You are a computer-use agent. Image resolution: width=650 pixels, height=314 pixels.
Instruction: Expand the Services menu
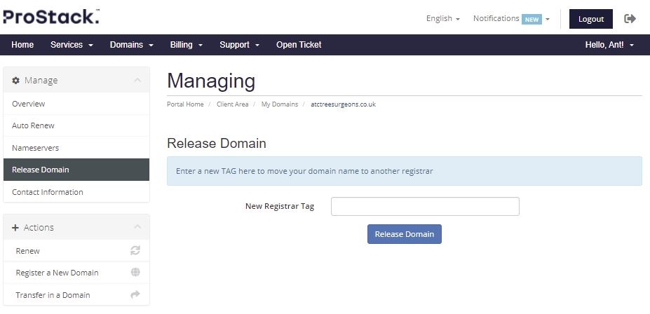click(x=72, y=45)
